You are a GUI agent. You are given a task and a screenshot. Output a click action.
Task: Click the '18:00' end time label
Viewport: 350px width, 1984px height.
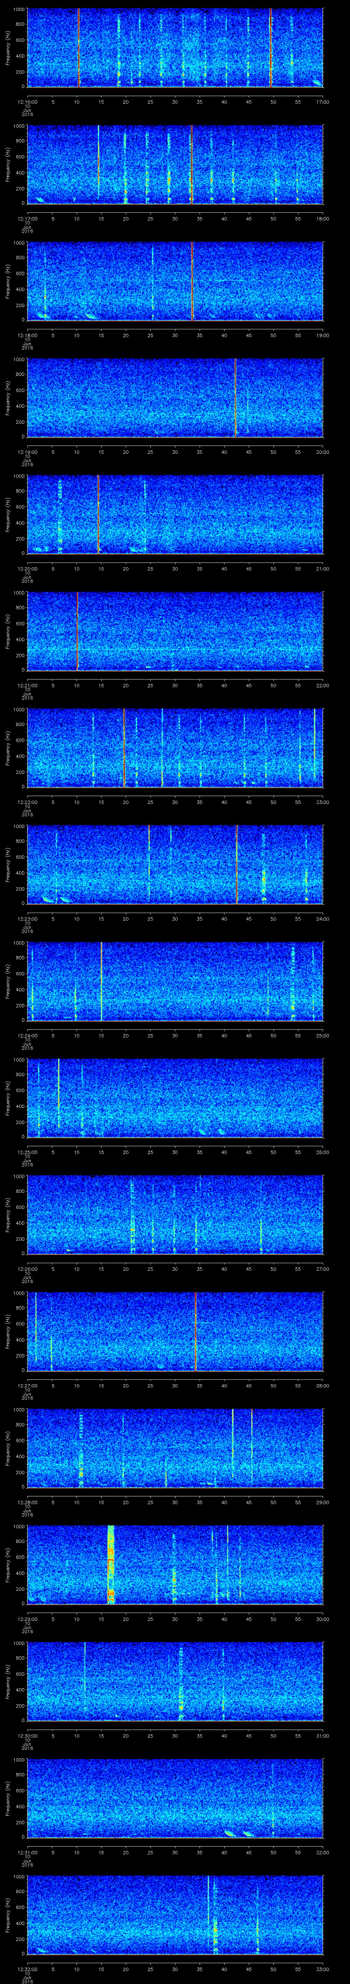[322, 219]
